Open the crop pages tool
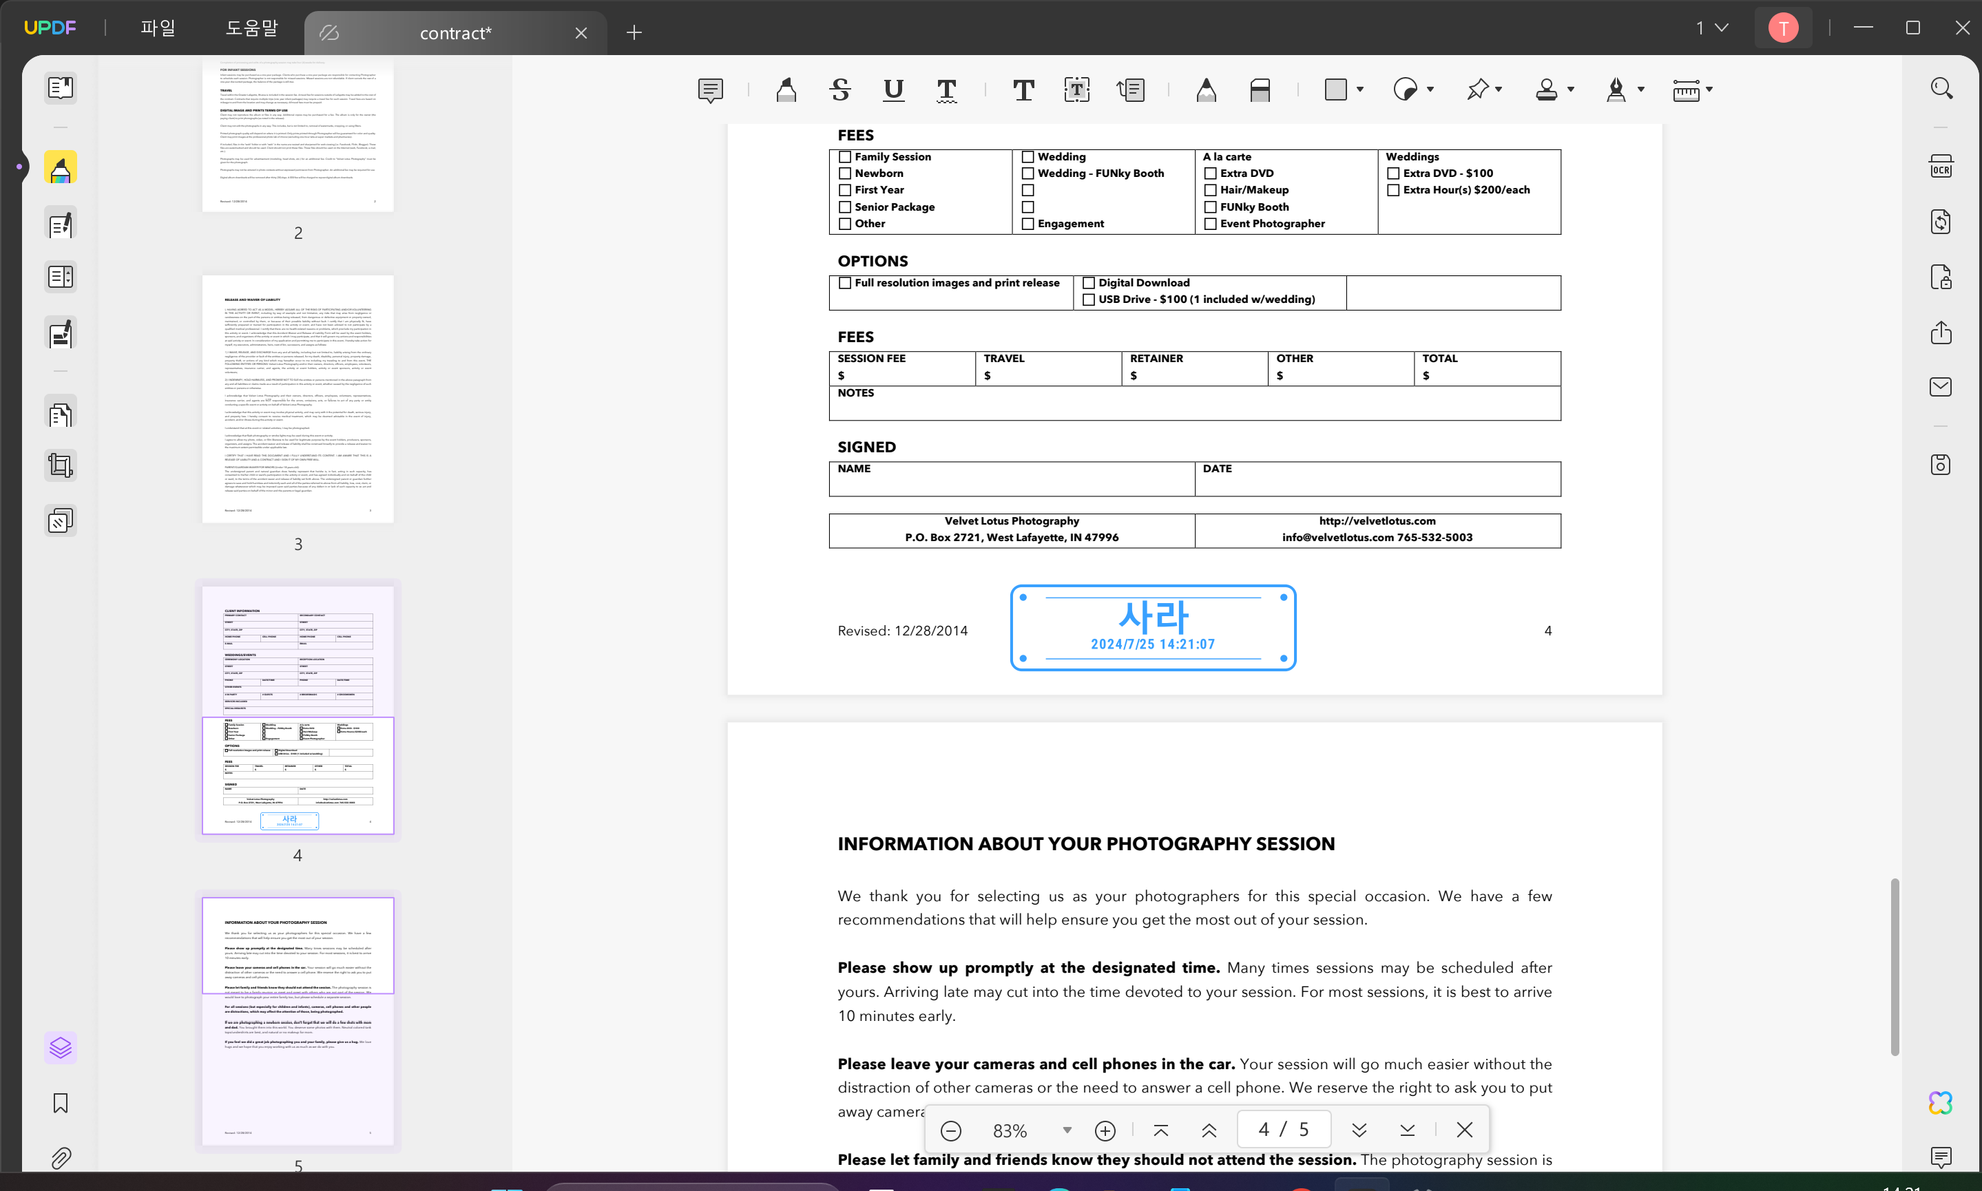1982x1191 pixels. tap(60, 465)
